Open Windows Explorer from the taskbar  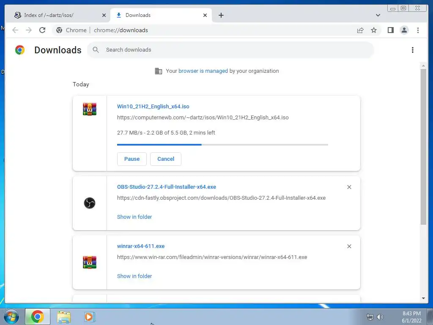tap(64, 317)
